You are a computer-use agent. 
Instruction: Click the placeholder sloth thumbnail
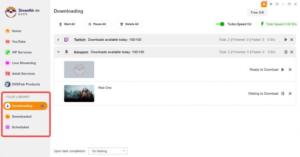tap(79, 69)
